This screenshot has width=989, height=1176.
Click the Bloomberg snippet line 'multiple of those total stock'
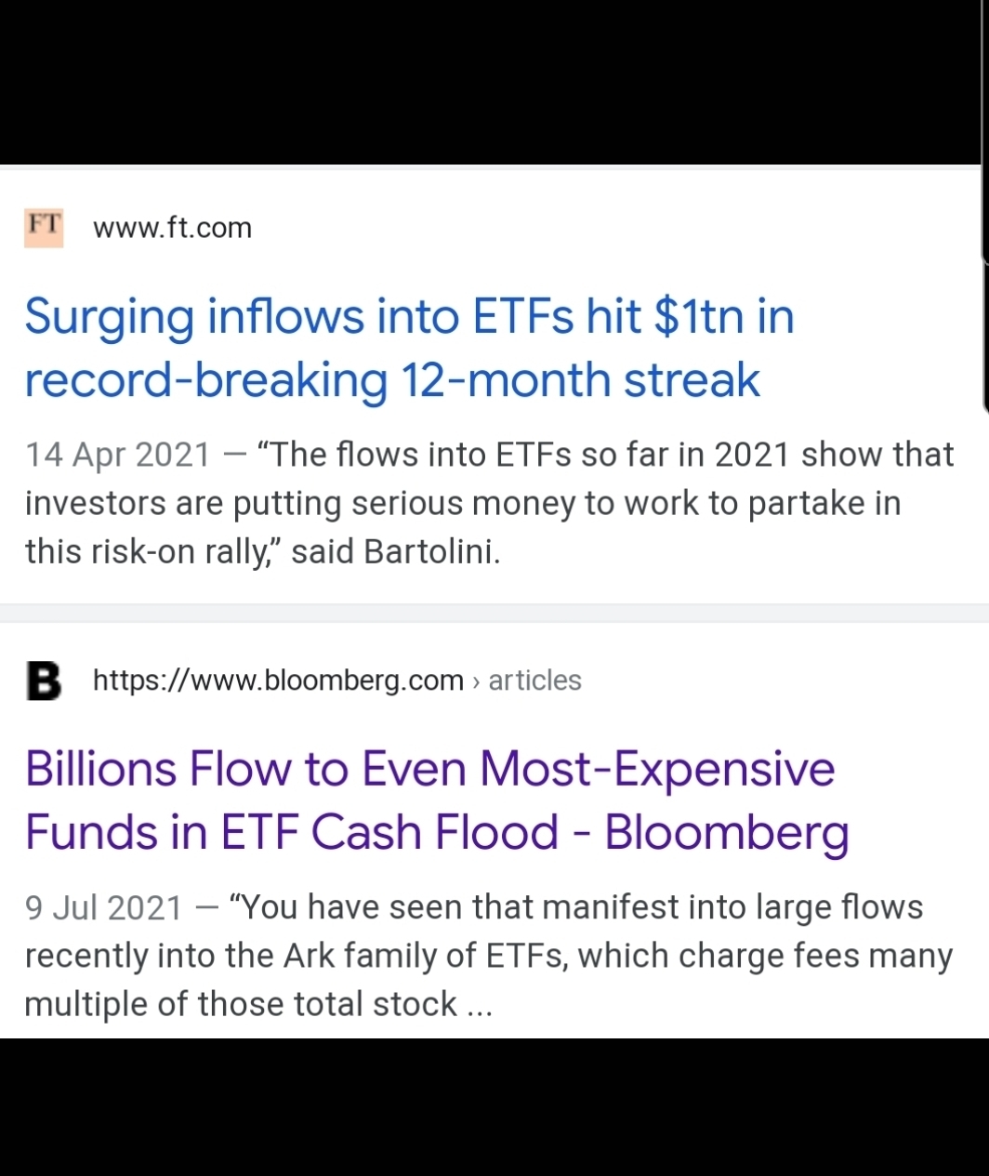241,1005
